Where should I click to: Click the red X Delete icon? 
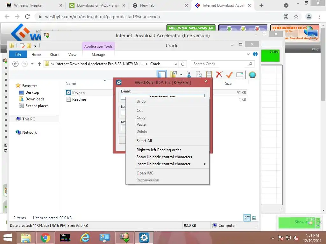219,74
